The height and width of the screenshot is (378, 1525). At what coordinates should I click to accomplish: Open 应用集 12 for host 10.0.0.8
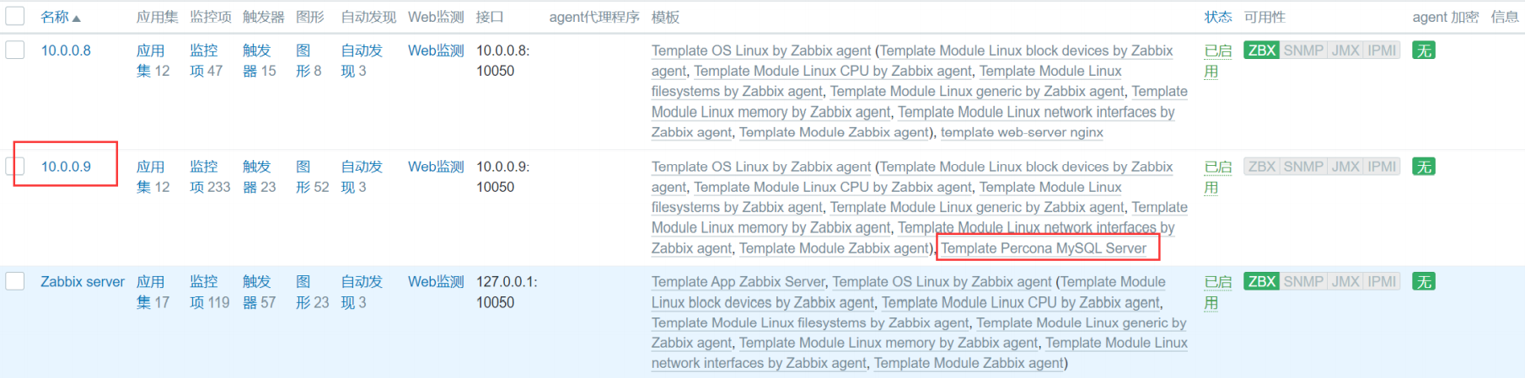click(152, 61)
